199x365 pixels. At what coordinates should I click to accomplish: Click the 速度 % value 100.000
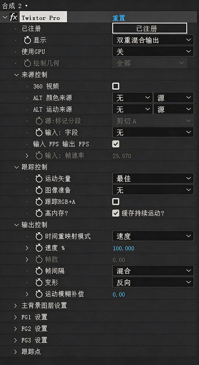124,248
